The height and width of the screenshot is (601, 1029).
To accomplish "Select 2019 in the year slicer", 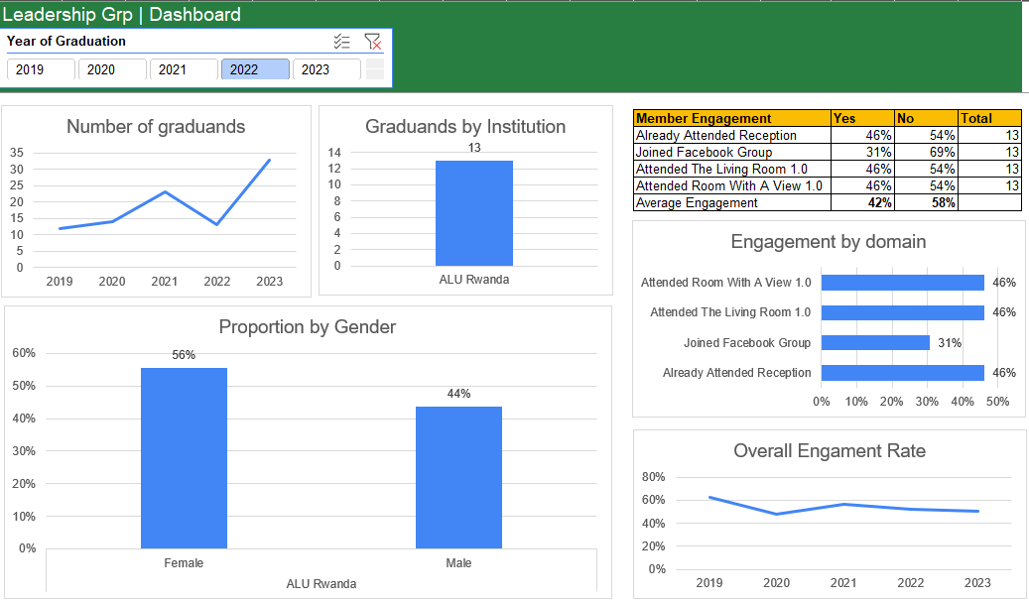I will (41, 69).
